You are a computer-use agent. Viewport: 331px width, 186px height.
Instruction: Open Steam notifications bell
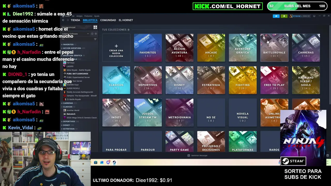coord(284,16)
